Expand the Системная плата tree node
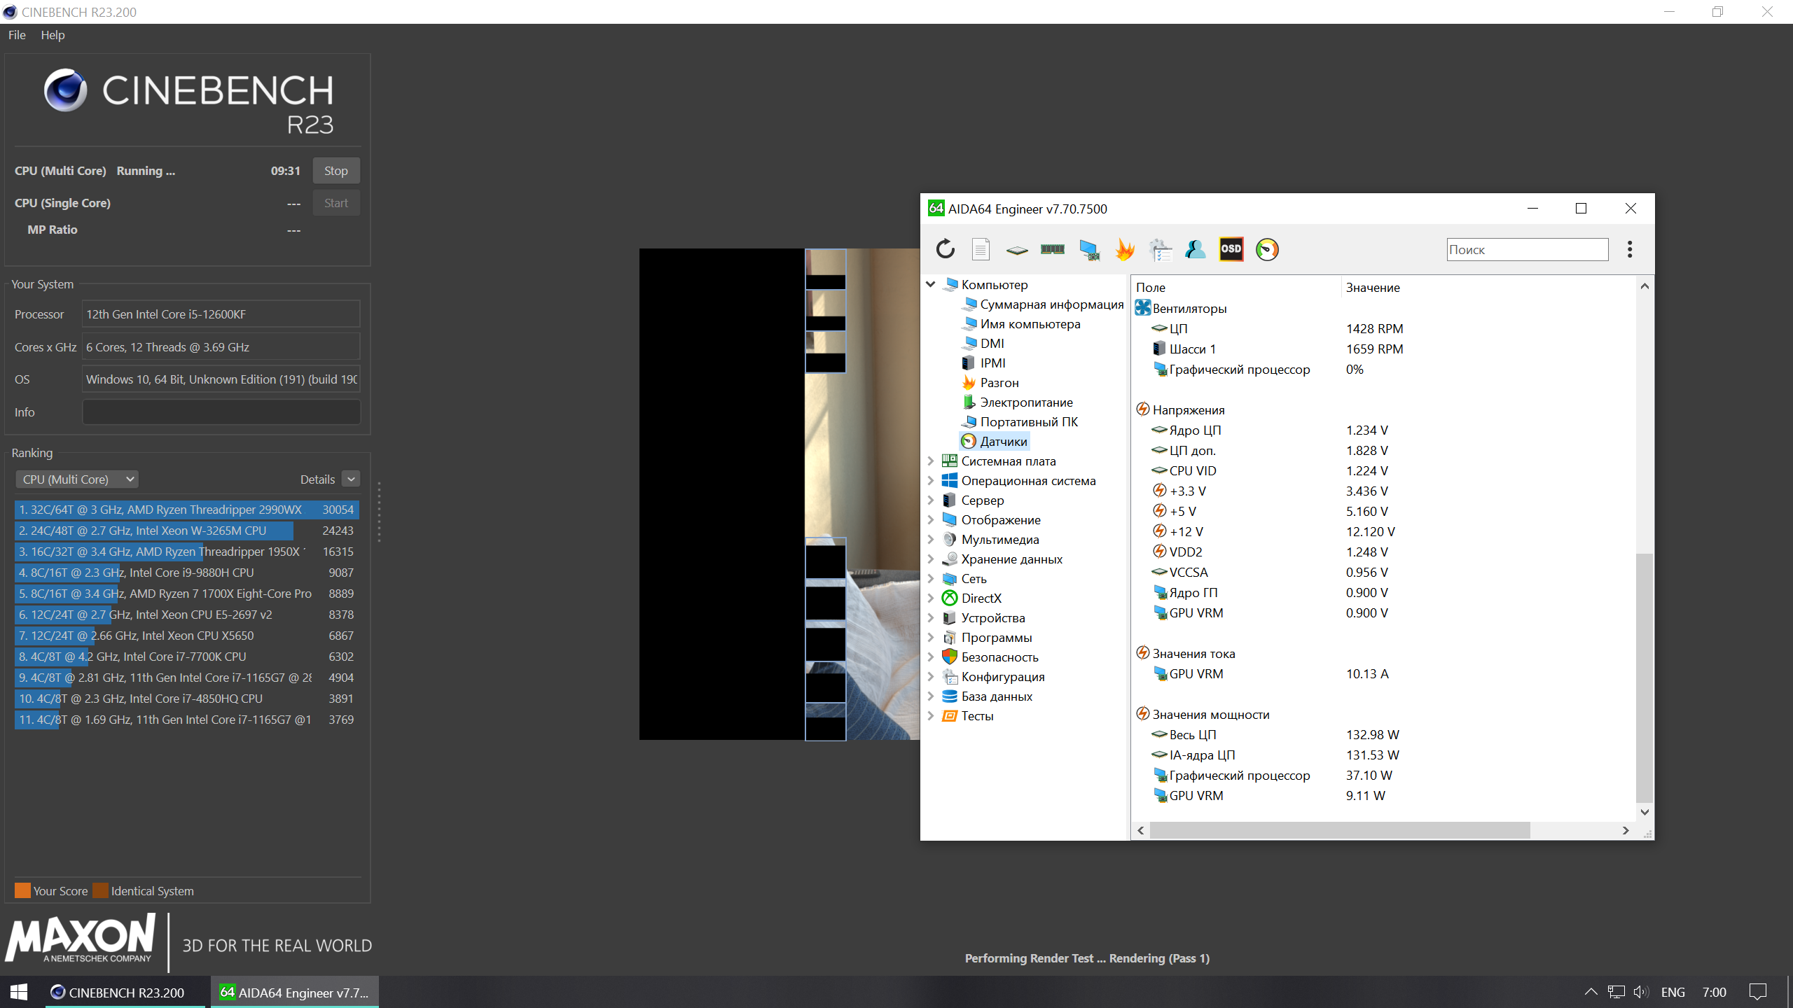This screenshot has width=1793, height=1008. [x=931, y=461]
